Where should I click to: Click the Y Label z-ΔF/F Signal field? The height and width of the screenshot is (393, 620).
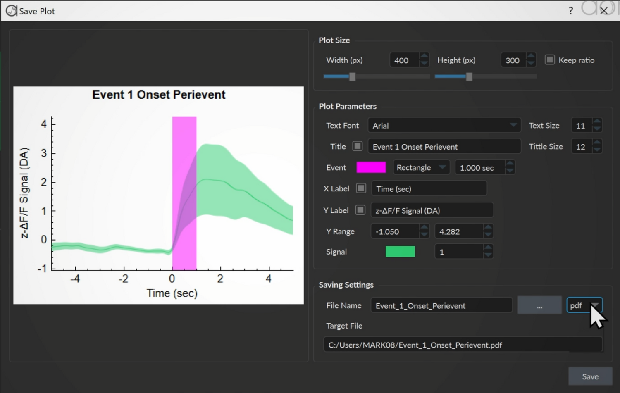432,210
